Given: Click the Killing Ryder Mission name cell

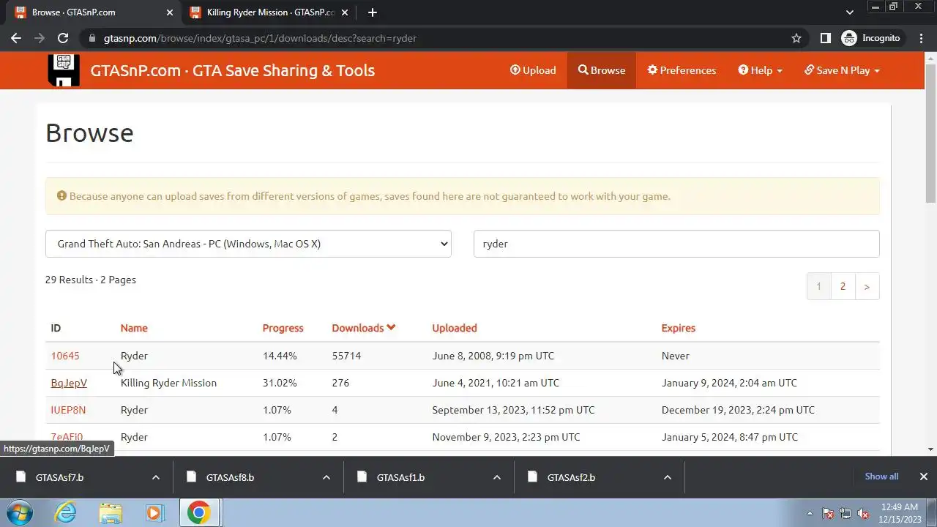Looking at the screenshot, I should tap(168, 383).
